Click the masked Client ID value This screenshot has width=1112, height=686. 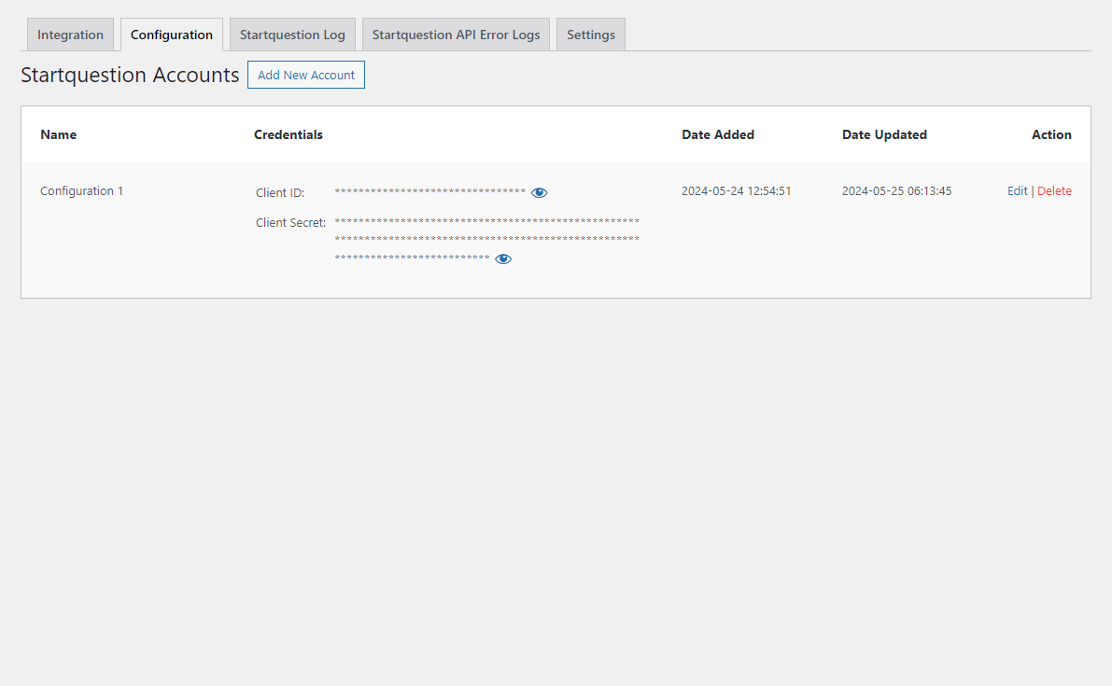[x=429, y=192]
